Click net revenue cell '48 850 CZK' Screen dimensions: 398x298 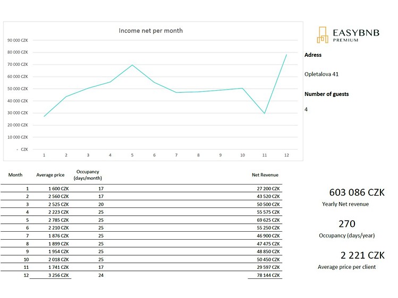(x=268, y=251)
